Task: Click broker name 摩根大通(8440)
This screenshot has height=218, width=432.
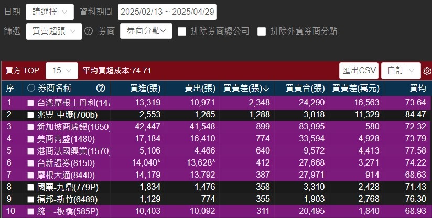Action: click(66, 176)
